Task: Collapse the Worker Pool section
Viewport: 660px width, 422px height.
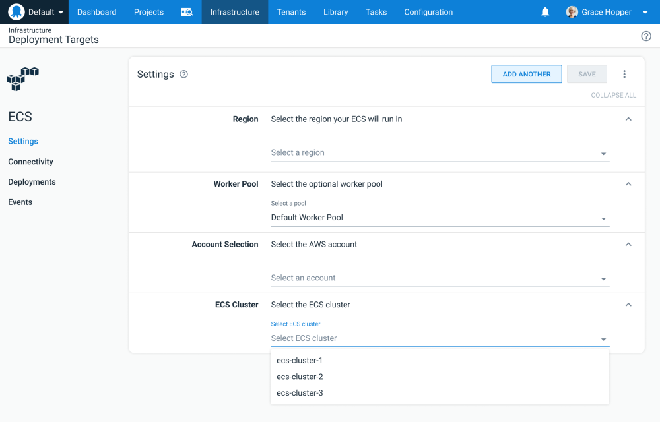Action: coord(628,184)
